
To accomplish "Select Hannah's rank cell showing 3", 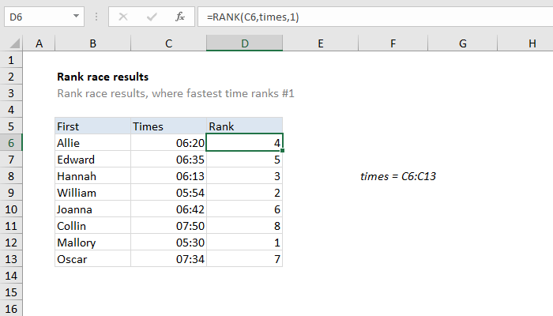I will (x=244, y=176).
